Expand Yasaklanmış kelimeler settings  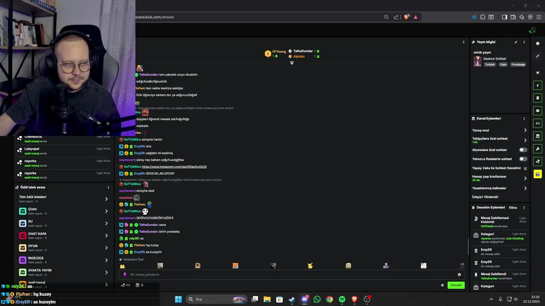(525, 188)
